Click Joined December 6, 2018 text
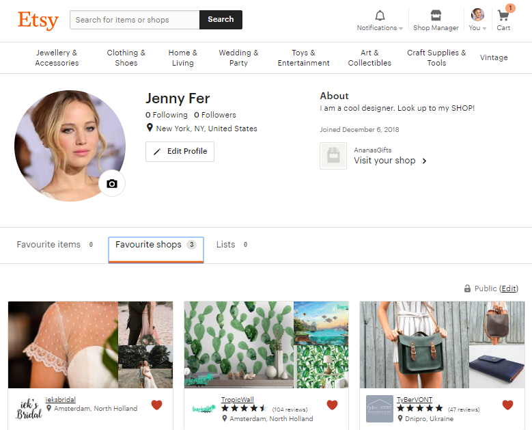532x430 pixels. point(359,129)
